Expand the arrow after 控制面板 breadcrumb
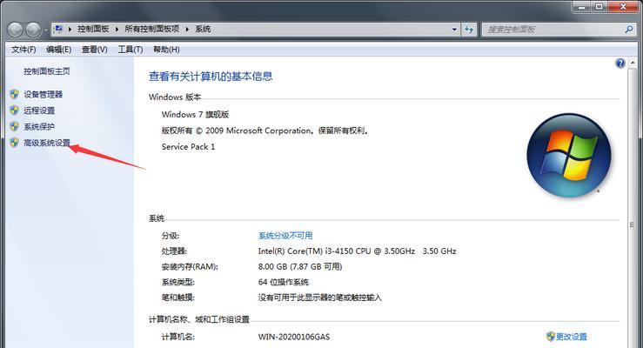 coord(117,29)
